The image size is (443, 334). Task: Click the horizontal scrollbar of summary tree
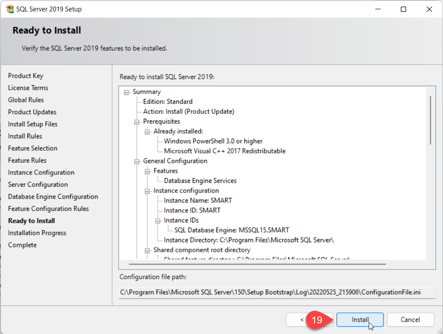pos(257,264)
